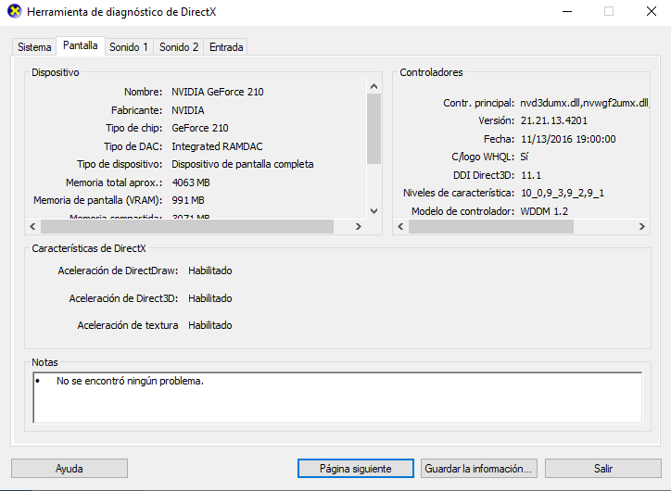
Task: Click the Memoria de pantalla (VRAM) label
Action: pos(98,200)
